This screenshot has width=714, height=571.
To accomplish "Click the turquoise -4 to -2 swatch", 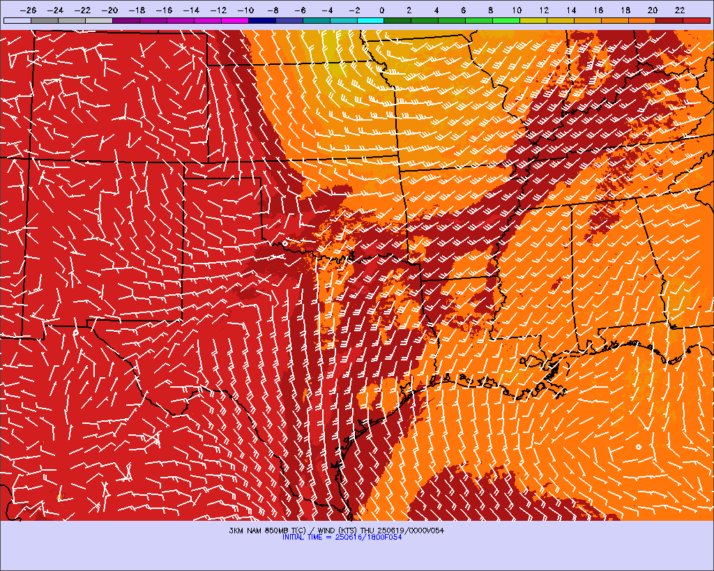I will point(343,20).
